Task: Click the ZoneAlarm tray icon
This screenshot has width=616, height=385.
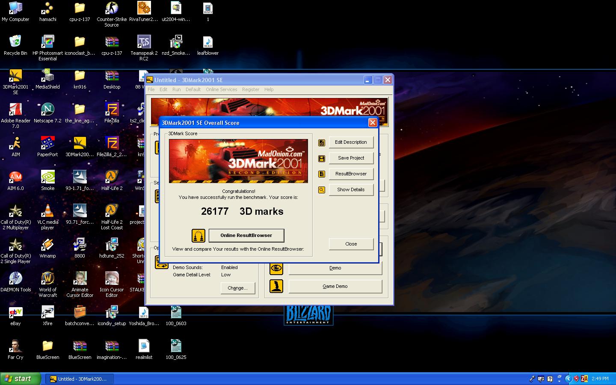Action: pos(584,379)
